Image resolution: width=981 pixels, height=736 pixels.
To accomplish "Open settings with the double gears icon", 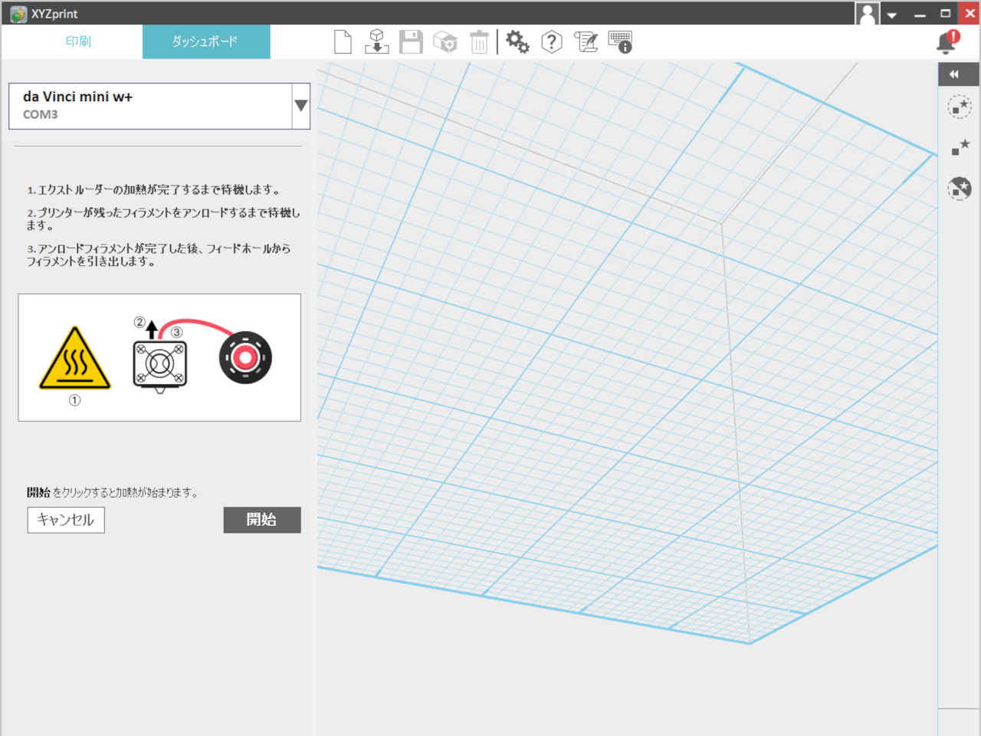I will 517,42.
